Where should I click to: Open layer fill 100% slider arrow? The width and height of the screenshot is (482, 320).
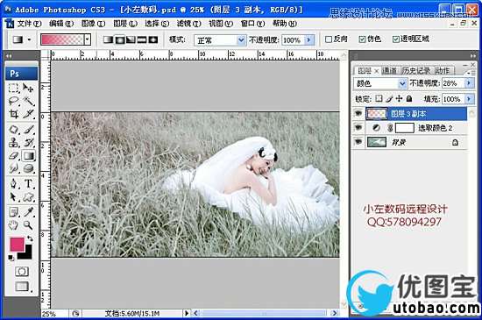click(469, 99)
